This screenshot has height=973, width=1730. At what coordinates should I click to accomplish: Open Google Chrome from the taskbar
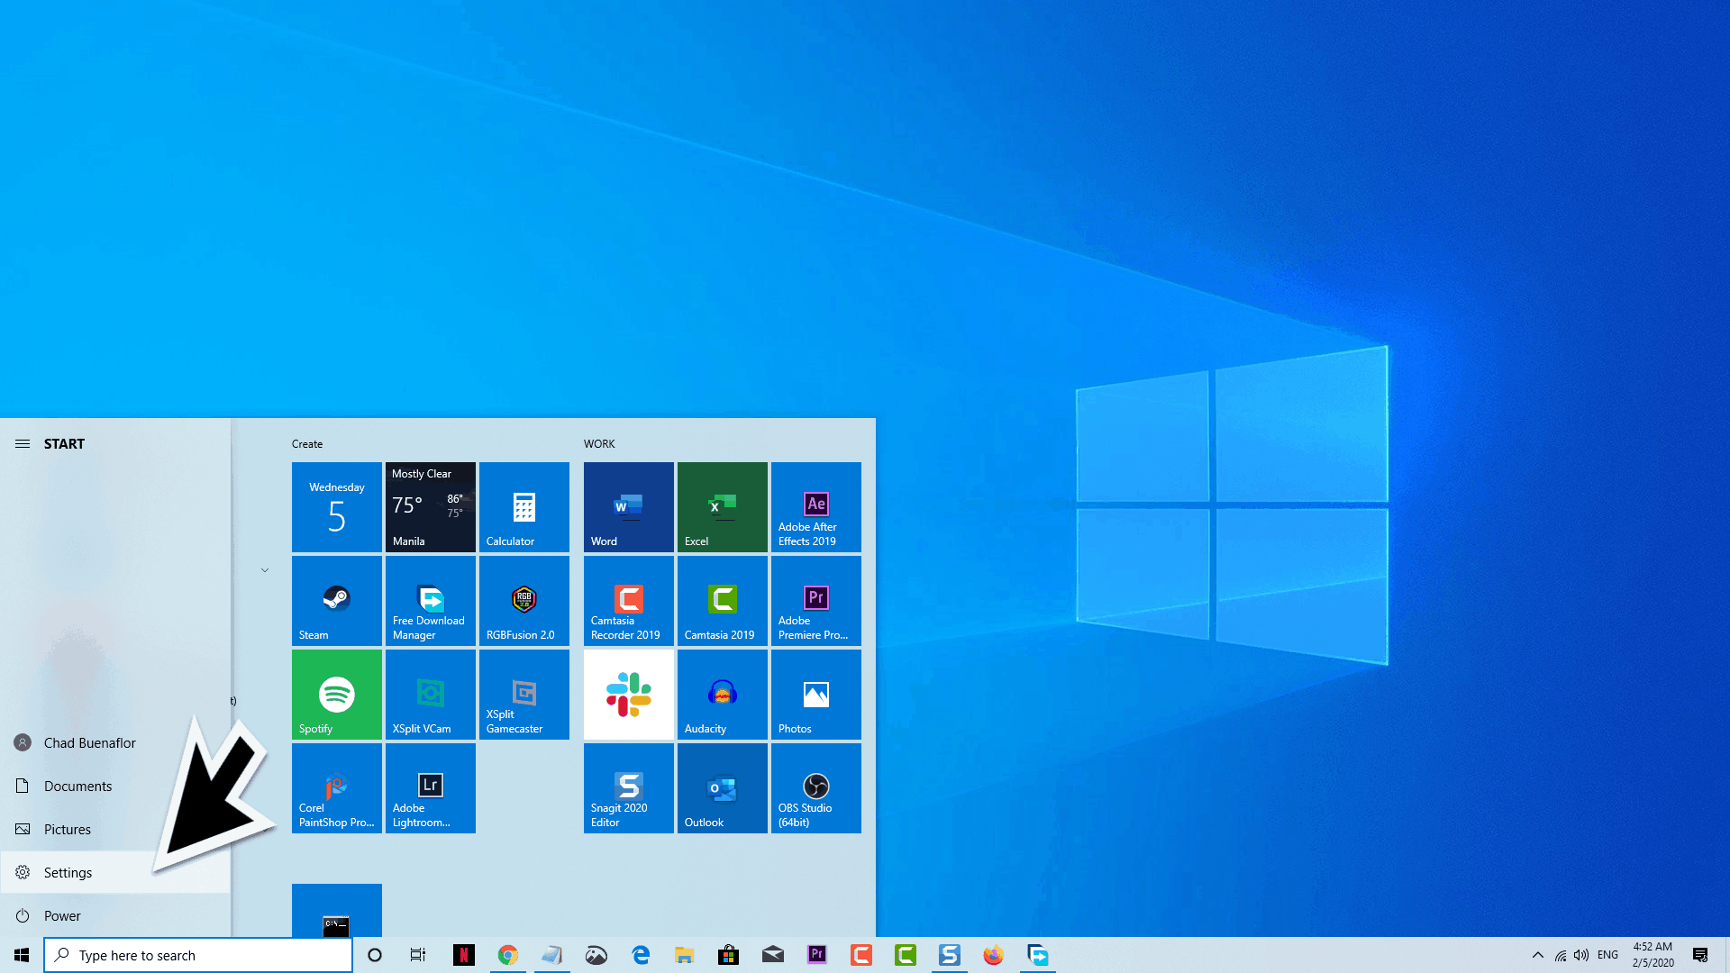tap(508, 955)
